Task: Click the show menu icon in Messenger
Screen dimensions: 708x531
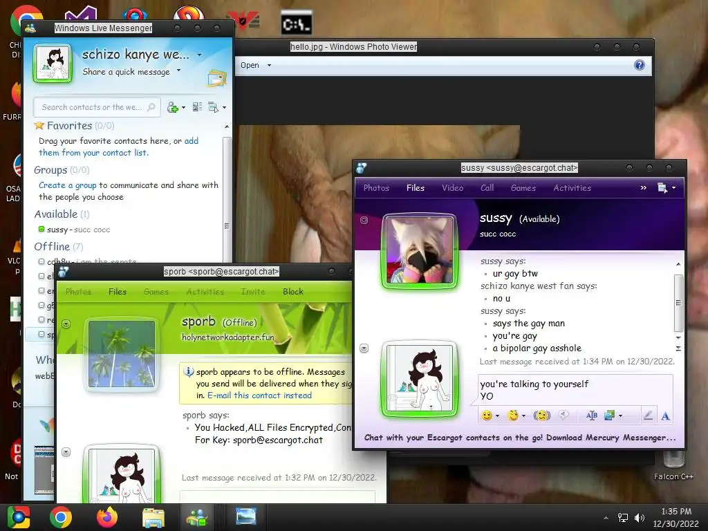Action: [x=213, y=107]
